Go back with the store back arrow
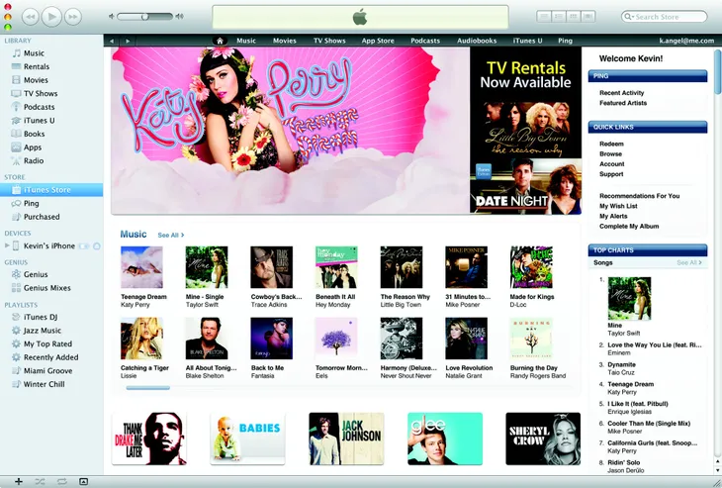The width and height of the screenshot is (722, 488). tap(112, 41)
